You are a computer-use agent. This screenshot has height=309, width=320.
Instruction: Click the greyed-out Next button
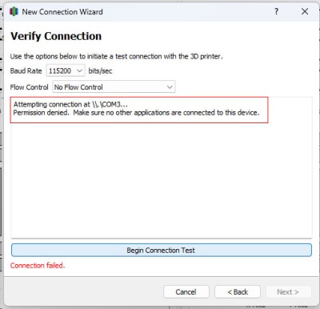tap(289, 292)
